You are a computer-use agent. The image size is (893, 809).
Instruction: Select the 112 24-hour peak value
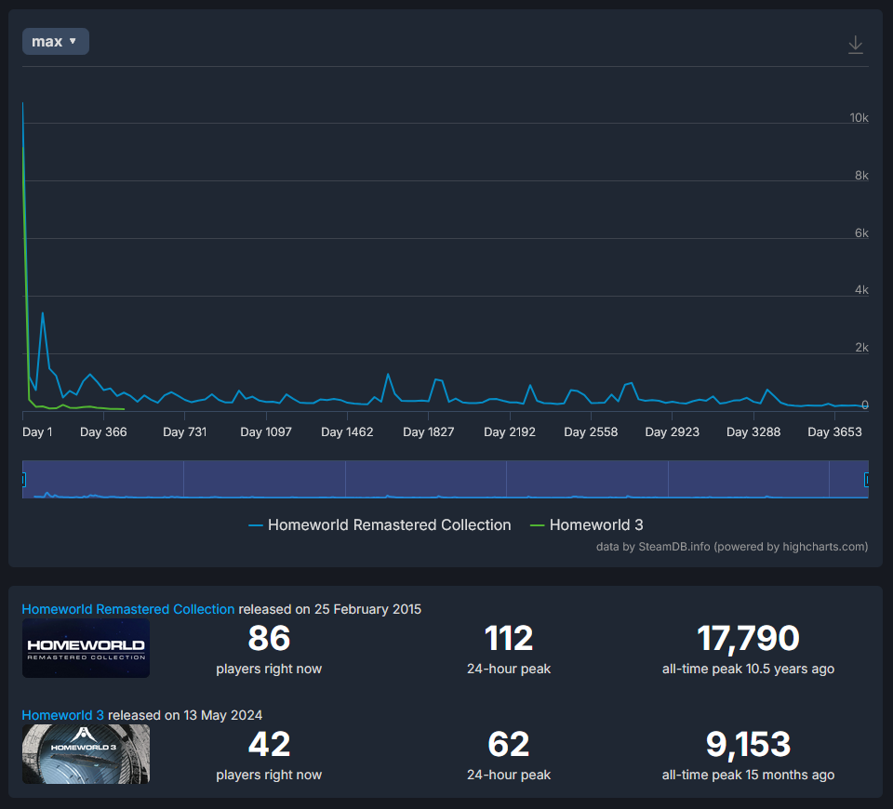[x=509, y=638]
